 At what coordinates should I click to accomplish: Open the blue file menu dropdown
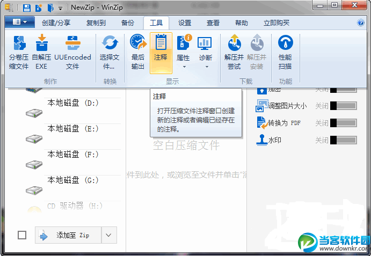pos(20,22)
